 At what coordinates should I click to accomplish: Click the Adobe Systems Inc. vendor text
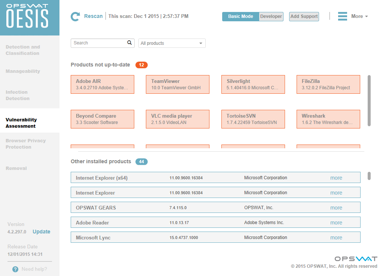coord(264,223)
